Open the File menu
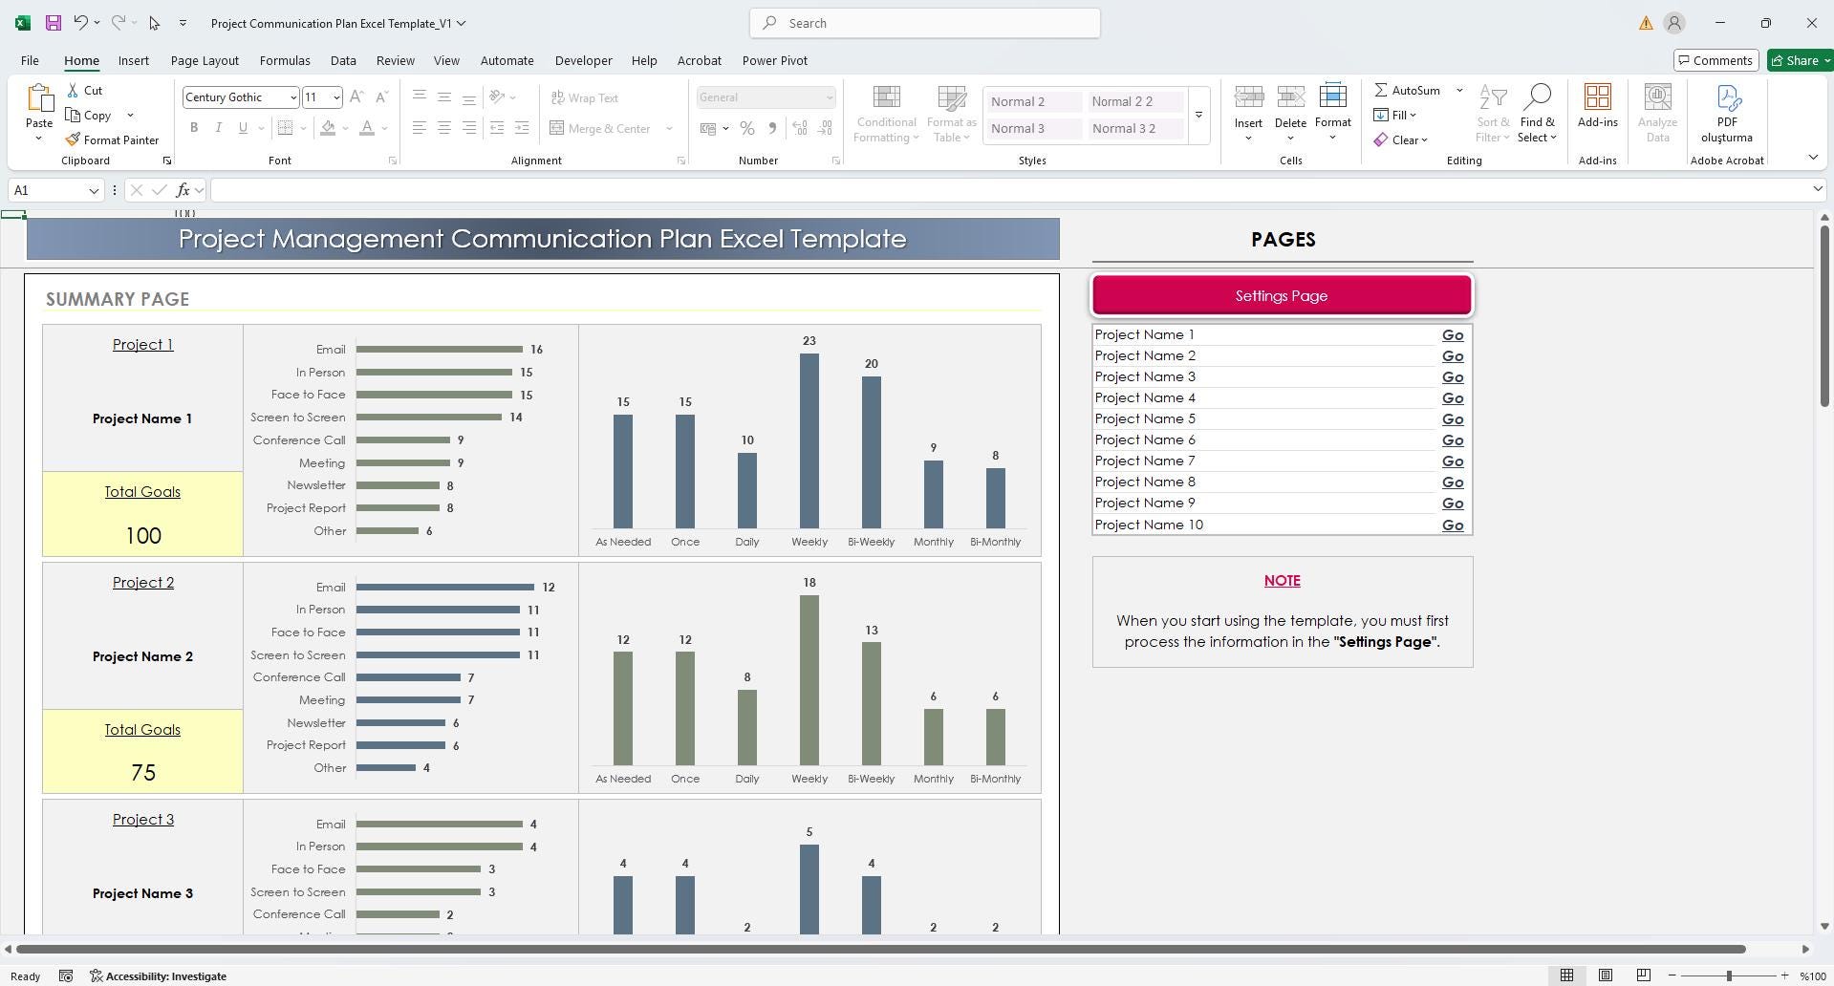The height and width of the screenshot is (986, 1834). click(x=30, y=60)
